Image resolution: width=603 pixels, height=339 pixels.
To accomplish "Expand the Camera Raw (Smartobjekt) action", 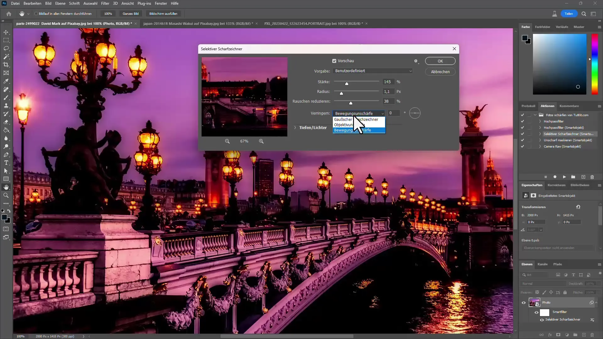I will (x=540, y=146).
